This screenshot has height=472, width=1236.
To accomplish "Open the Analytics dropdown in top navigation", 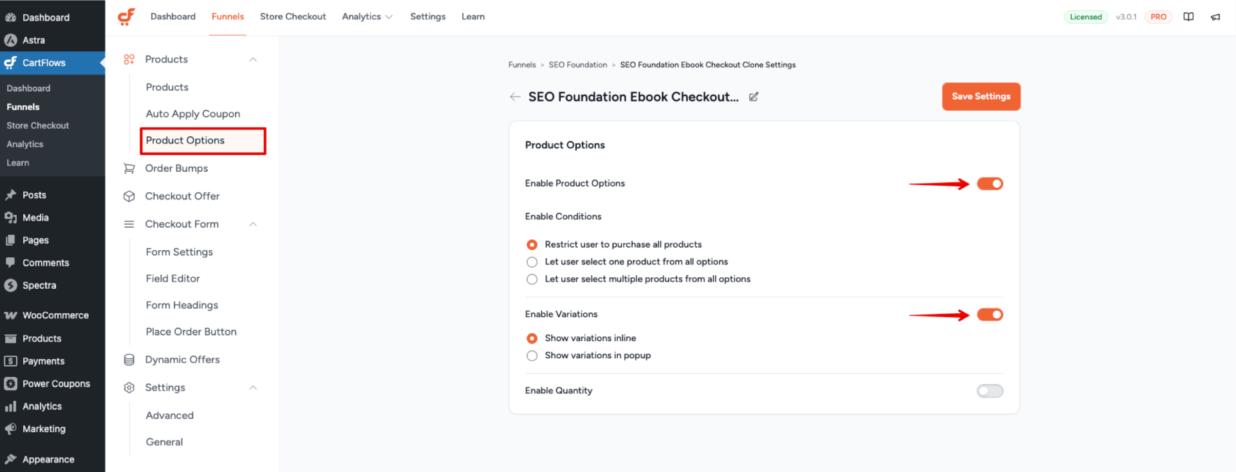I will coord(367,17).
